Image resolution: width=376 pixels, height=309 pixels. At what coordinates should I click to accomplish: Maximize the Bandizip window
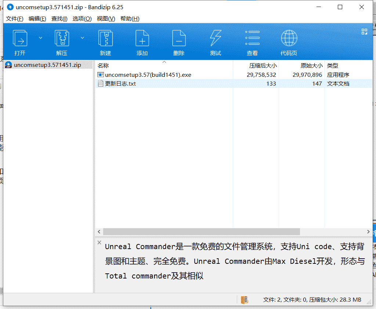tap(340, 7)
